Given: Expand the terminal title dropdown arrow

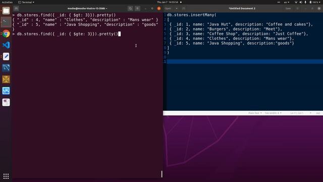Looking at the screenshot, I should pos(106,9).
